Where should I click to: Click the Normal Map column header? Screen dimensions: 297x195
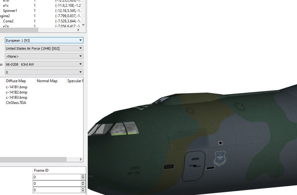point(51,81)
